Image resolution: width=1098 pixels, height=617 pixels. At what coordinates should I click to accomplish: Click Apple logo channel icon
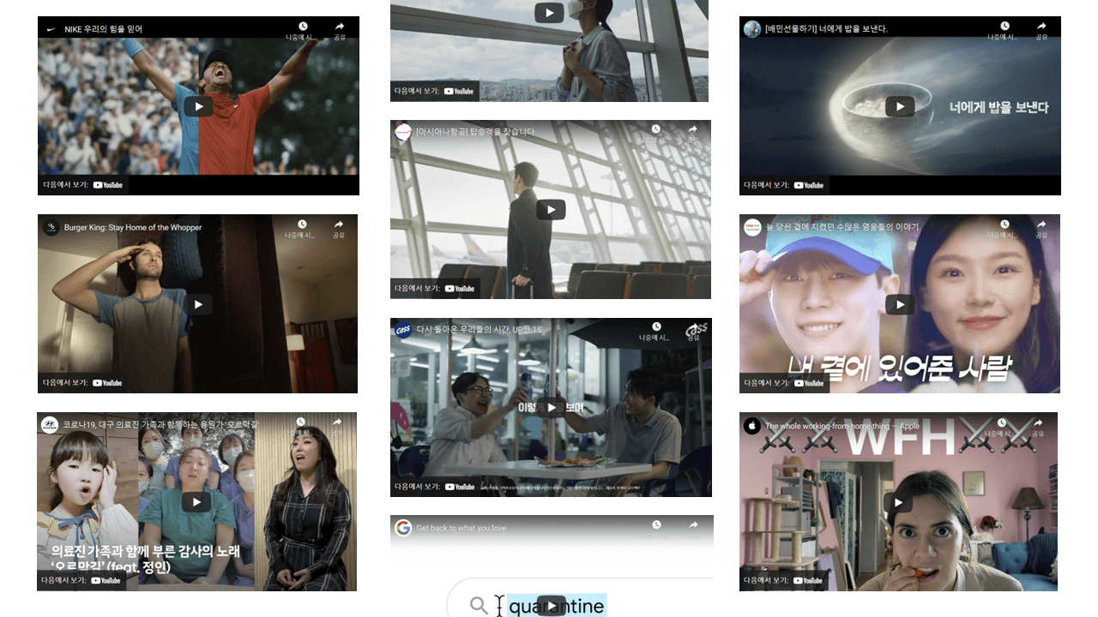[x=752, y=426]
